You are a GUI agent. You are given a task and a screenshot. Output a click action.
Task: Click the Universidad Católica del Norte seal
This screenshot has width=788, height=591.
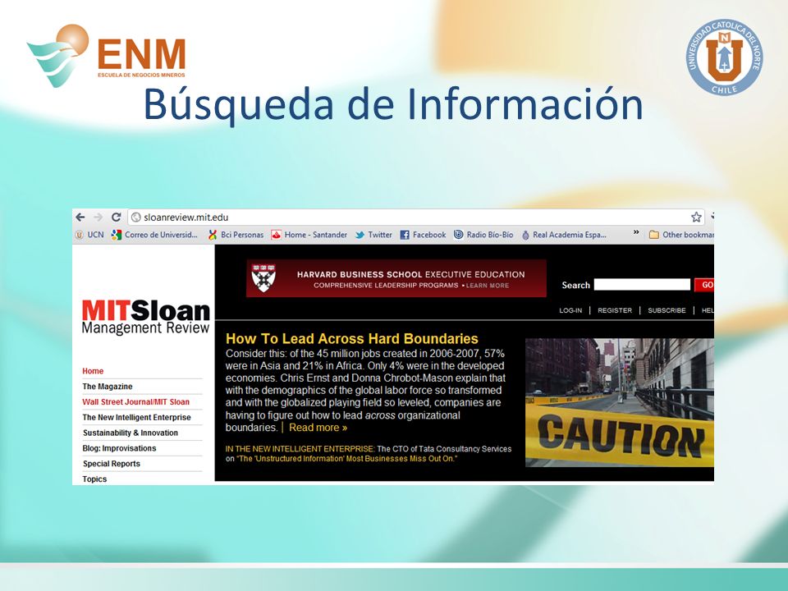click(724, 57)
